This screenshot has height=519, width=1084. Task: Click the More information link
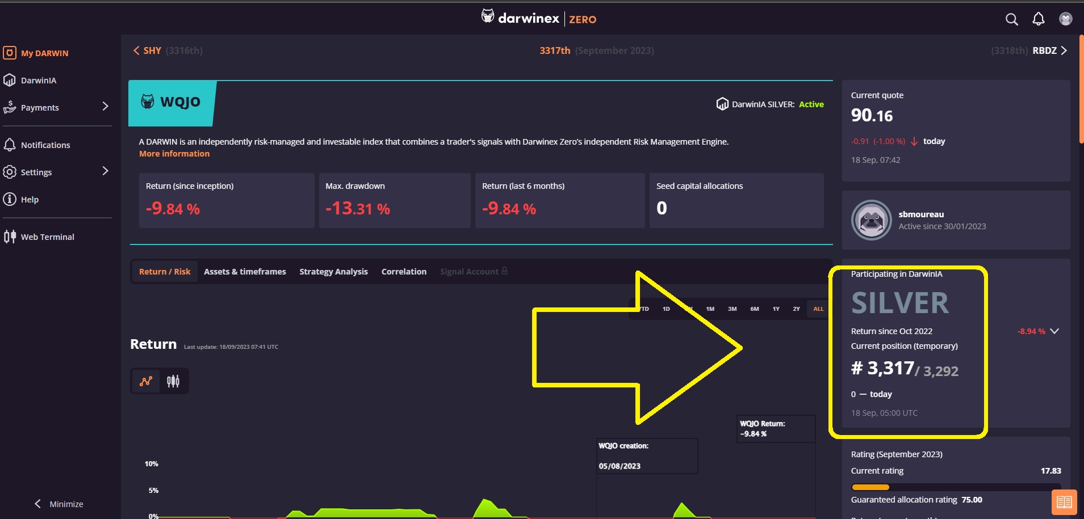[x=174, y=154]
